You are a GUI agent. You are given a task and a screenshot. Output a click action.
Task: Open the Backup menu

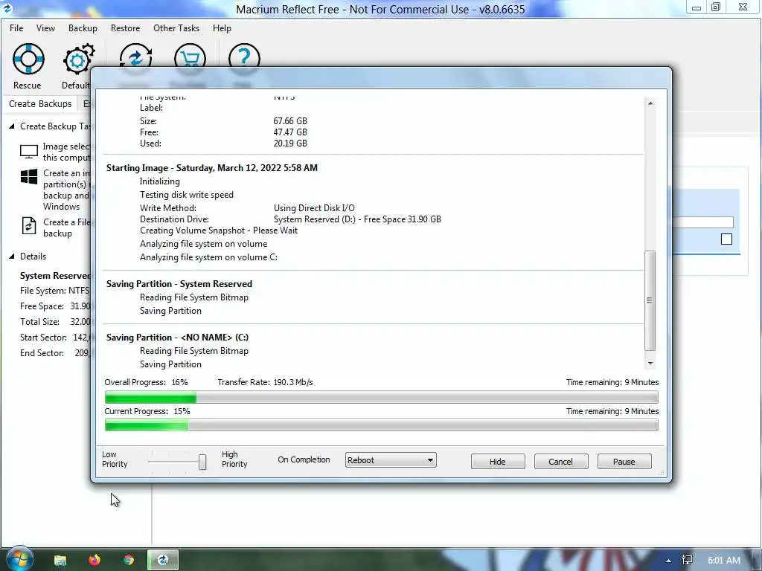point(83,28)
